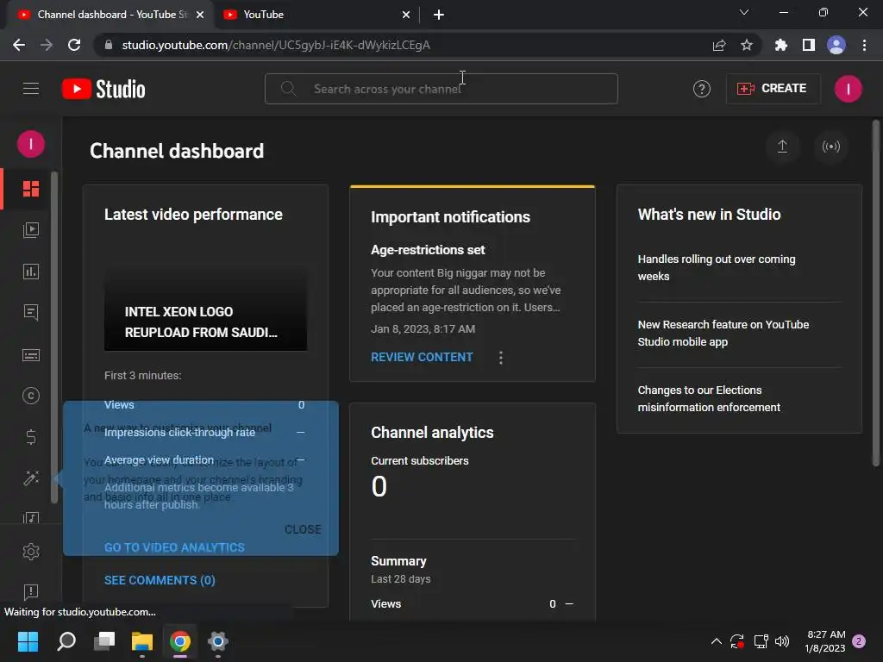Click the 'Latest video performance' heading
This screenshot has width=883, height=662.
[193, 215]
